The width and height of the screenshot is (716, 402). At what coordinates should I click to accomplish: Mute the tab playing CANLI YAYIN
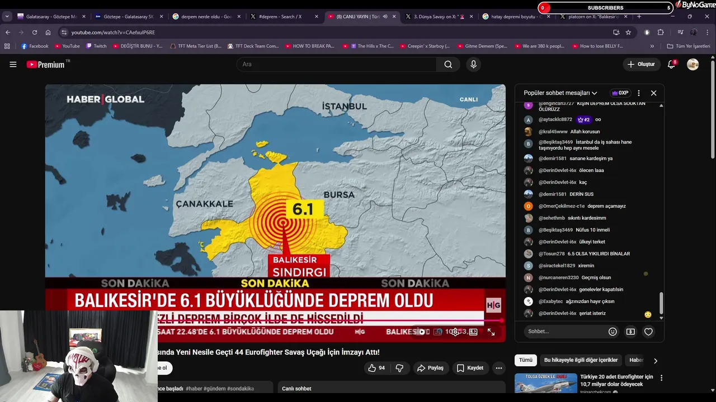point(385,17)
